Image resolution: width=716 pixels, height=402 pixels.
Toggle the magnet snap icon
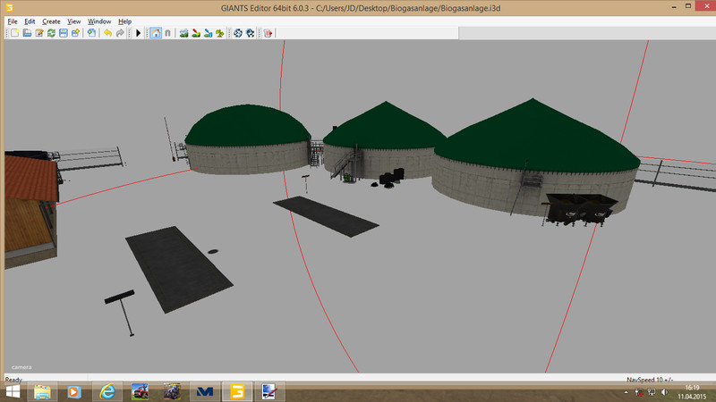tap(167, 33)
